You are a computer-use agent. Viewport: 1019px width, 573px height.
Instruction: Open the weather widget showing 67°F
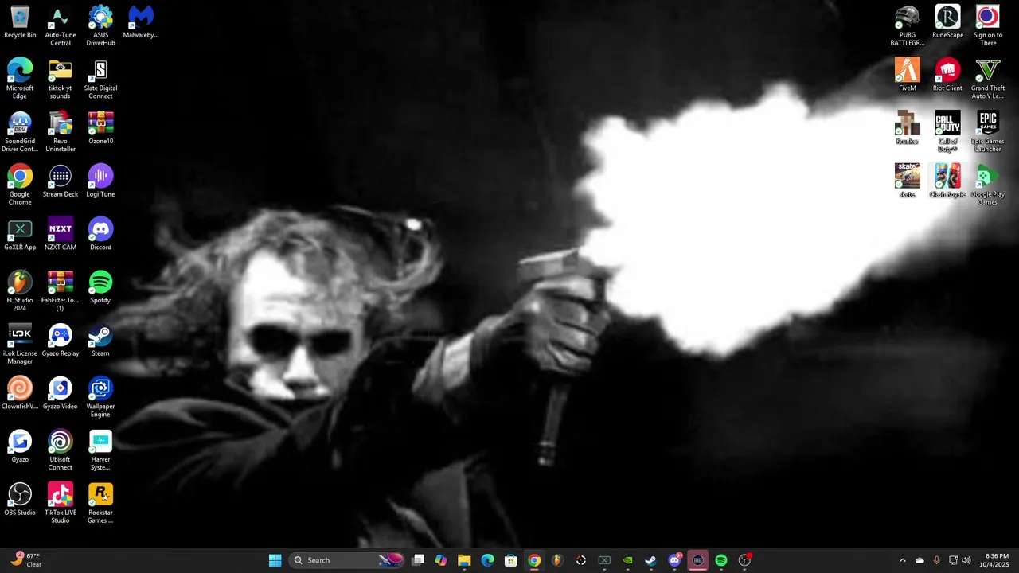pyautogui.click(x=25, y=560)
